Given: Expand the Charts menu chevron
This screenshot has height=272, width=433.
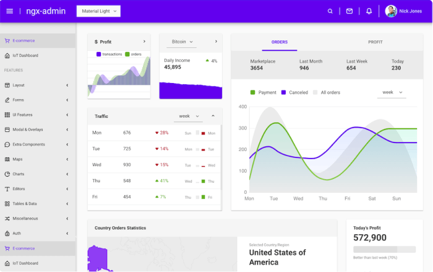Looking at the screenshot, I should click(x=67, y=174).
